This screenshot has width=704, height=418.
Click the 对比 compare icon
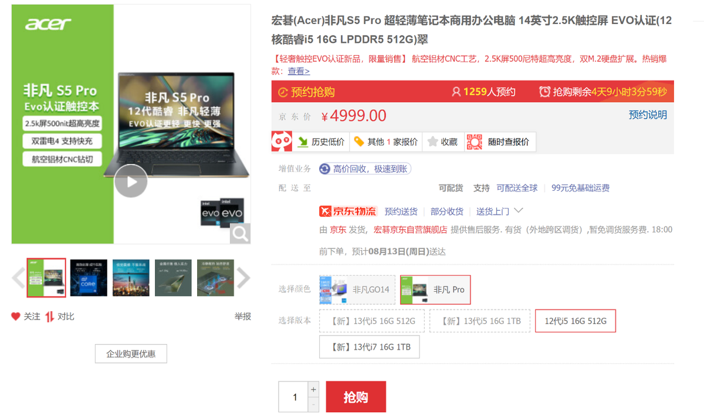[x=50, y=316]
